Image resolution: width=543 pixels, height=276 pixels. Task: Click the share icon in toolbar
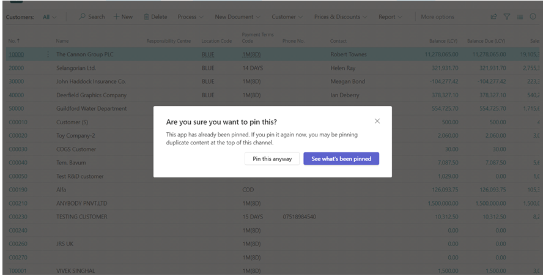[x=494, y=17]
